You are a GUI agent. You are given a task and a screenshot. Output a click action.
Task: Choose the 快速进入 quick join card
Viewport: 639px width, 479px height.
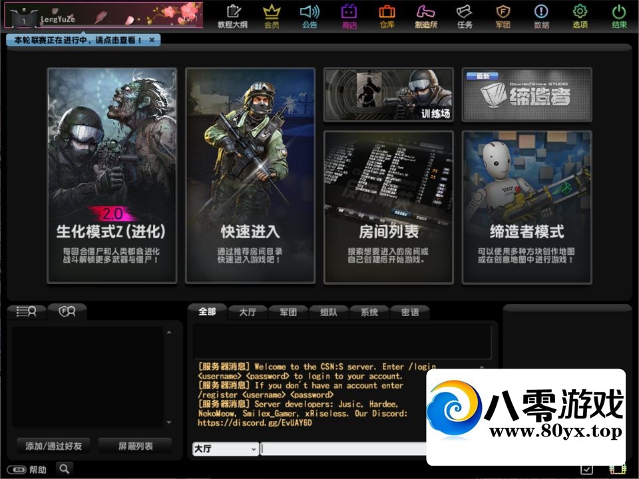tap(250, 176)
